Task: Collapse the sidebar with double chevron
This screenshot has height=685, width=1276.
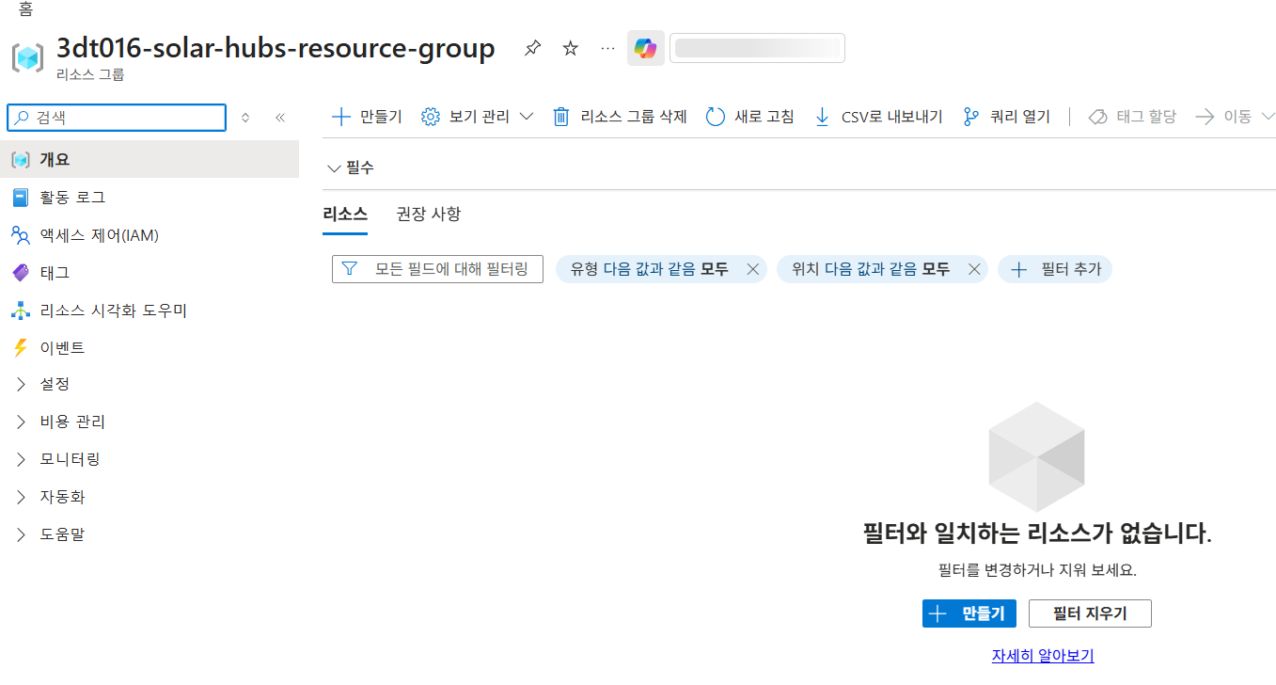Action: tap(279, 118)
